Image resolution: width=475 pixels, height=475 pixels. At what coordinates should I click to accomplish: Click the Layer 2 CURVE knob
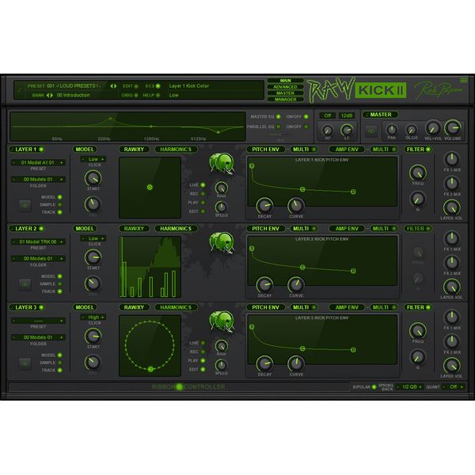click(x=296, y=285)
